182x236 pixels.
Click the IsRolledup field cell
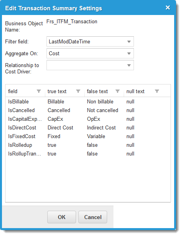pos(20,145)
